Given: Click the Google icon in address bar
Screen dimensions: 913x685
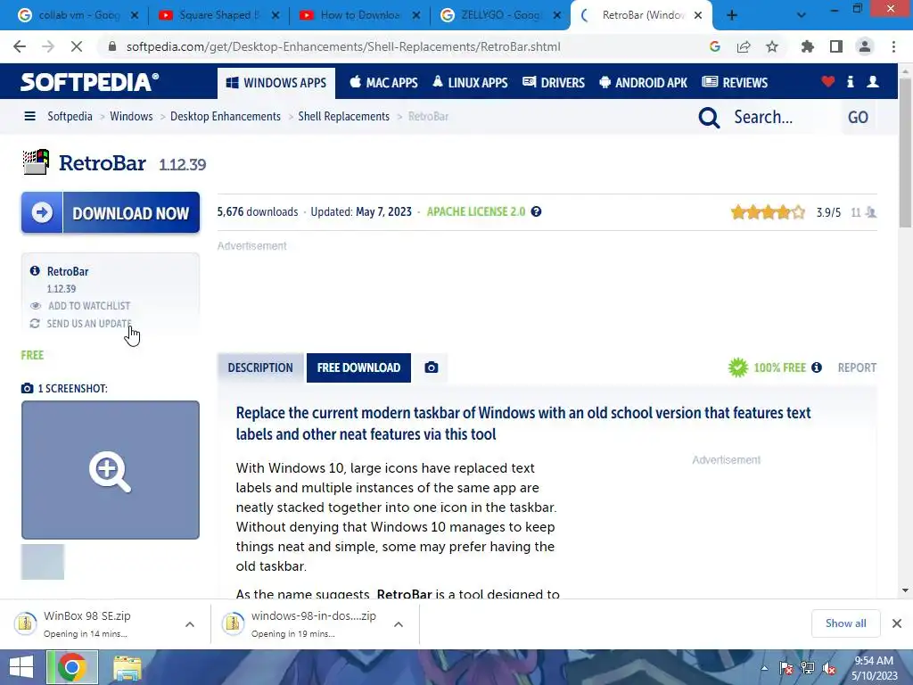Looking at the screenshot, I should (x=715, y=46).
